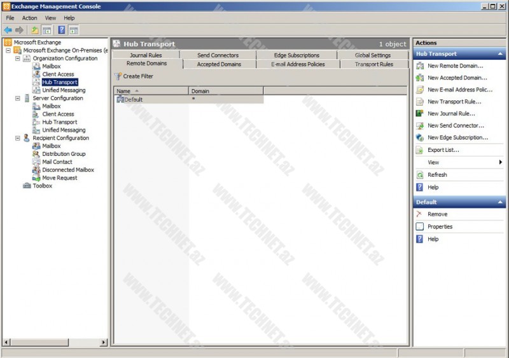Click the New Transport Rule icon
The image size is (509, 358).
420,102
